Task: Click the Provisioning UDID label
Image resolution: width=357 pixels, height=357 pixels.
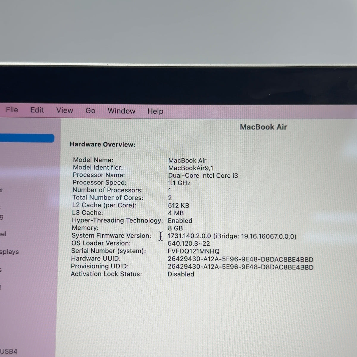Action: 100,266
